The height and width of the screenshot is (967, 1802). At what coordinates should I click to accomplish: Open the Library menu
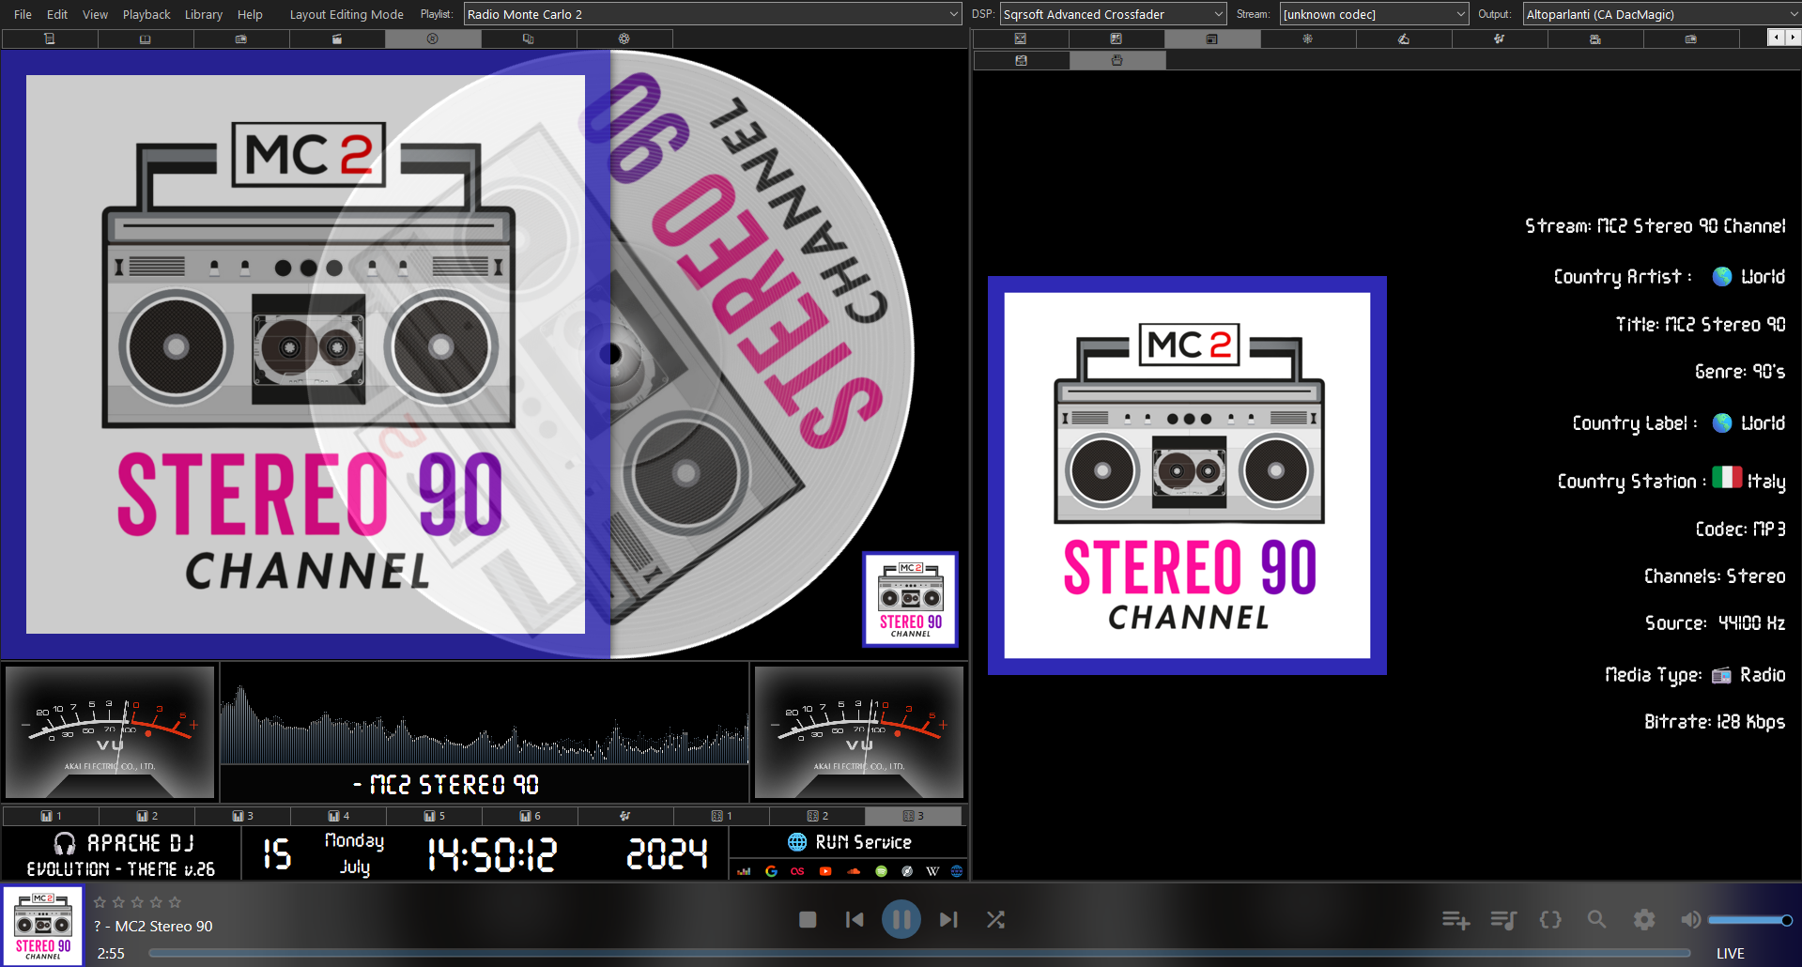click(x=204, y=14)
